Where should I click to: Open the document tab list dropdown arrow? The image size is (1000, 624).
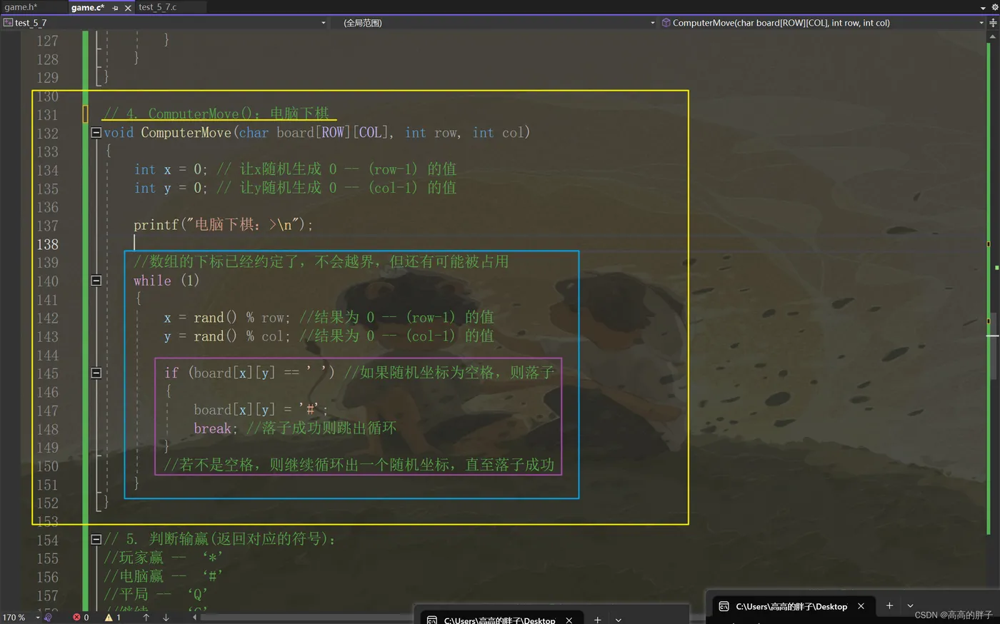click(983, 7)
